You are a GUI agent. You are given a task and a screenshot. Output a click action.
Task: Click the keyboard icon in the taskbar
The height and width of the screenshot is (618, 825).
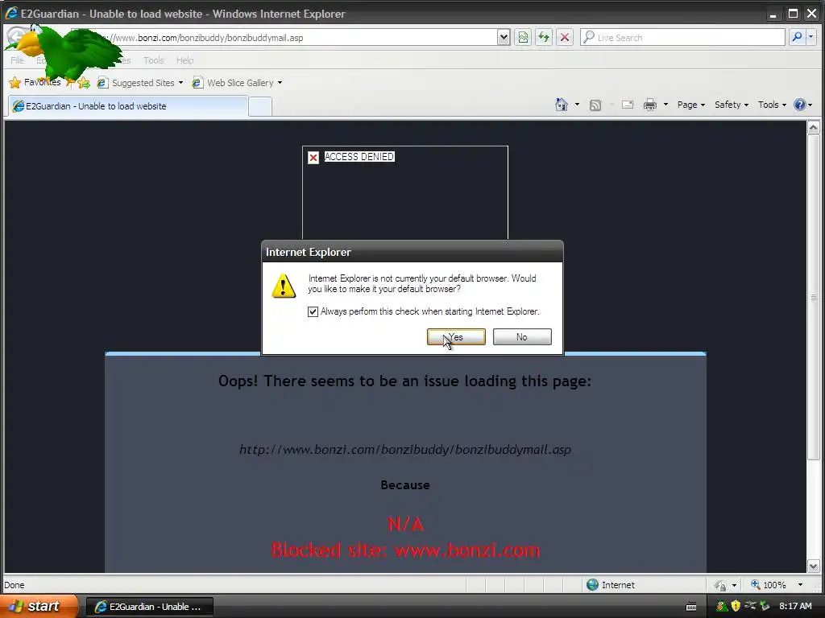coord(691,607)
